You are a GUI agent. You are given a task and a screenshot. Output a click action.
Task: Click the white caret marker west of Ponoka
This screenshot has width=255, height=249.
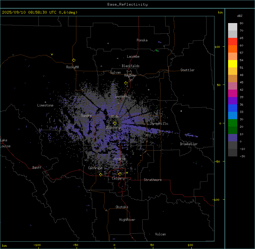[108, 43]
